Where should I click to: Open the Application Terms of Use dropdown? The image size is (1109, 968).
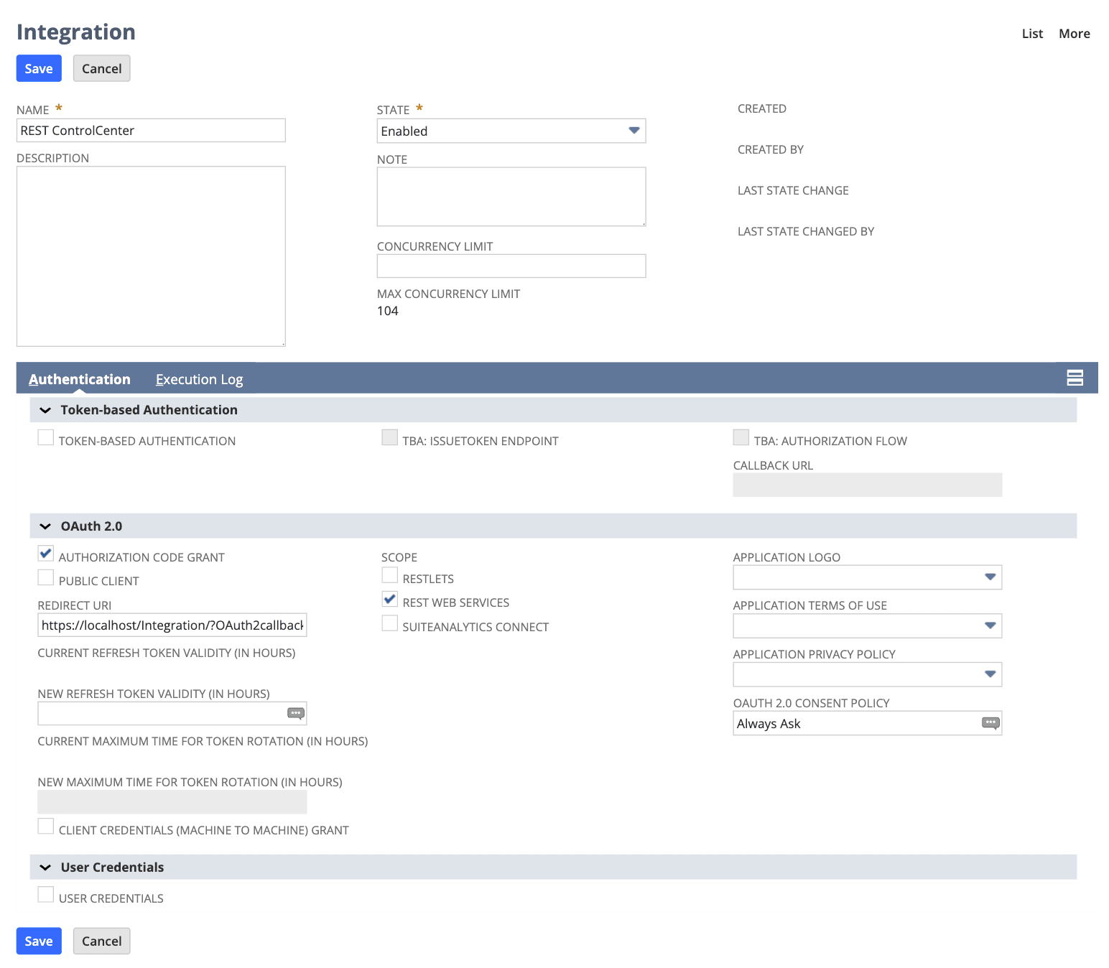pyautogui.click(x=990, y=625)
